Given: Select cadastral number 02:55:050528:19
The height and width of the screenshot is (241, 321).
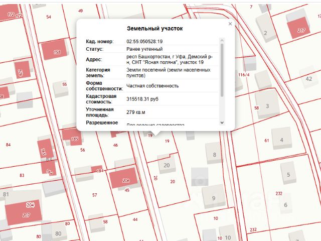Looking at the screenshot, I should [144, 42].
